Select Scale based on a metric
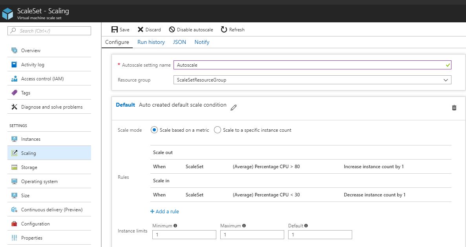 (154, 130)
